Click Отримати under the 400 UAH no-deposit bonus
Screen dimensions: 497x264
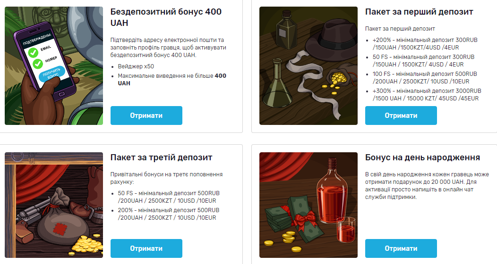point(146,115)
